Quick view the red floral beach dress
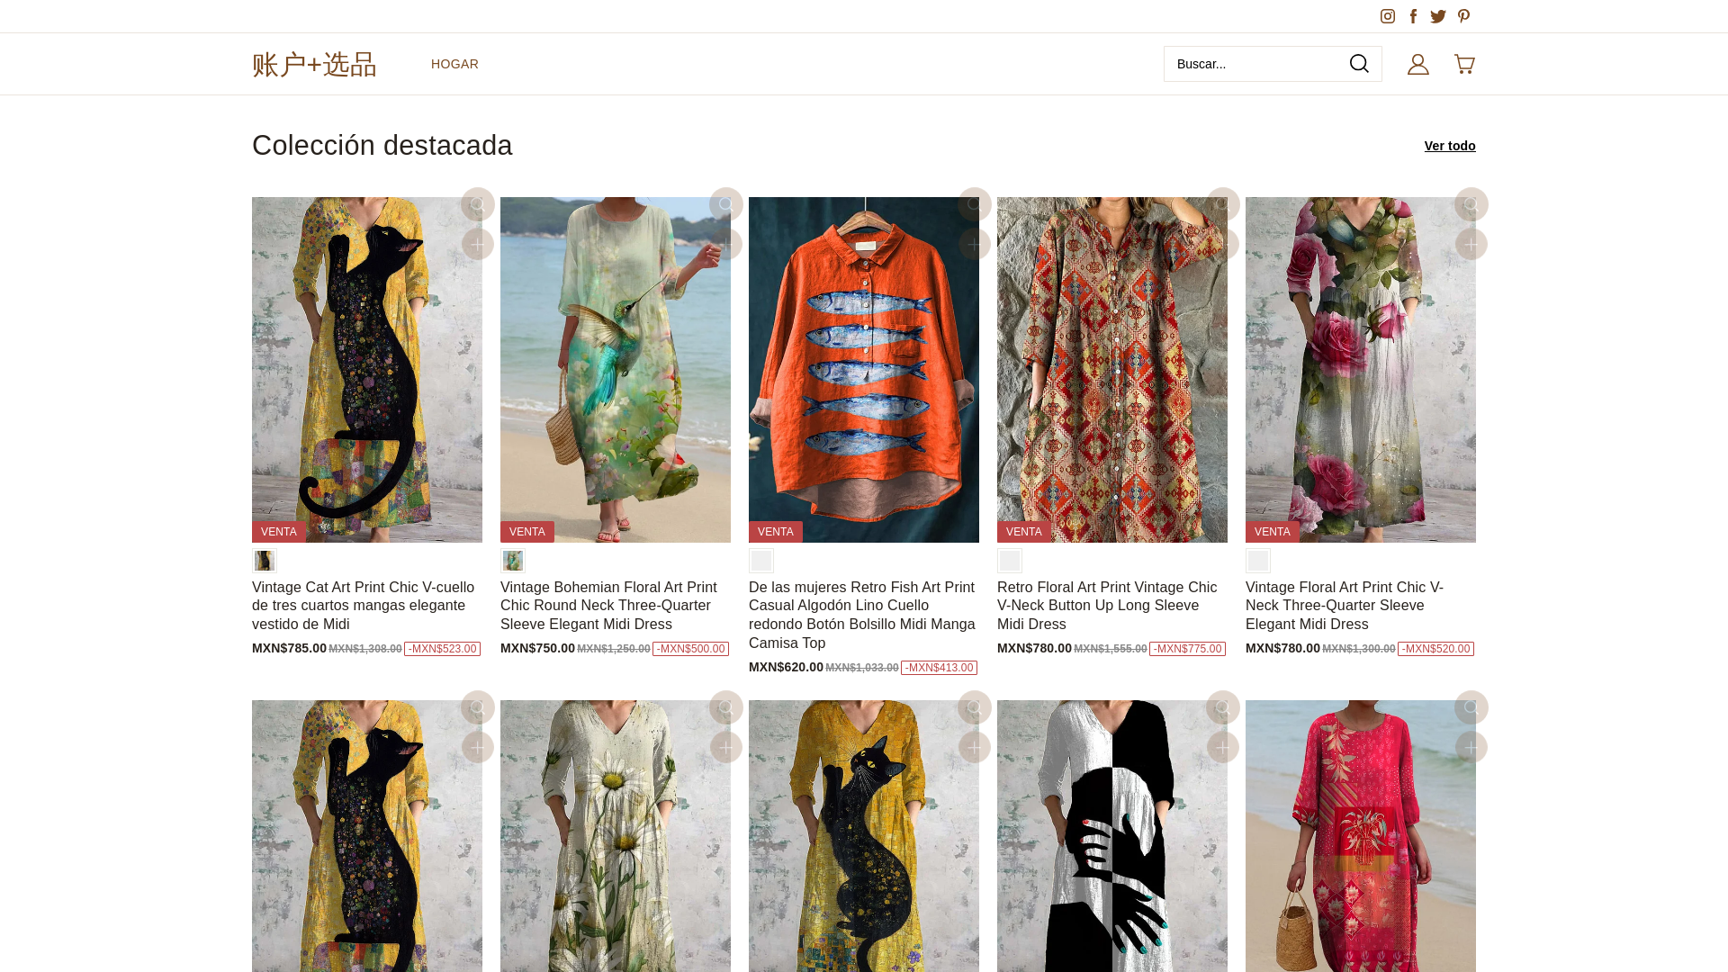 pyautogui.click(x=1471, y=707)
